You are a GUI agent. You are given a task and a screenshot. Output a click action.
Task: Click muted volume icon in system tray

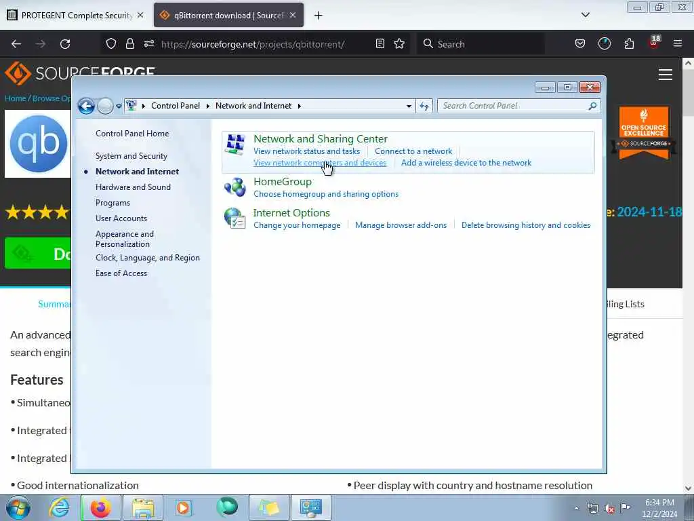609,508
